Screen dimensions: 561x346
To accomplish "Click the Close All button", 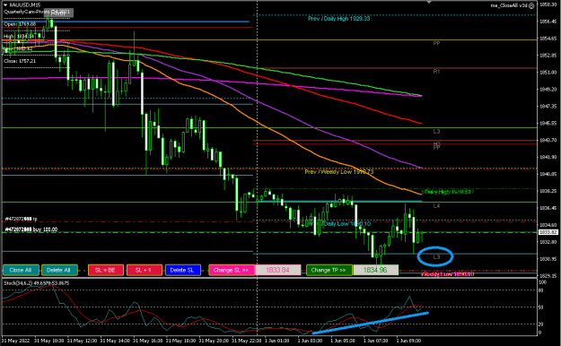I will 21,270.
